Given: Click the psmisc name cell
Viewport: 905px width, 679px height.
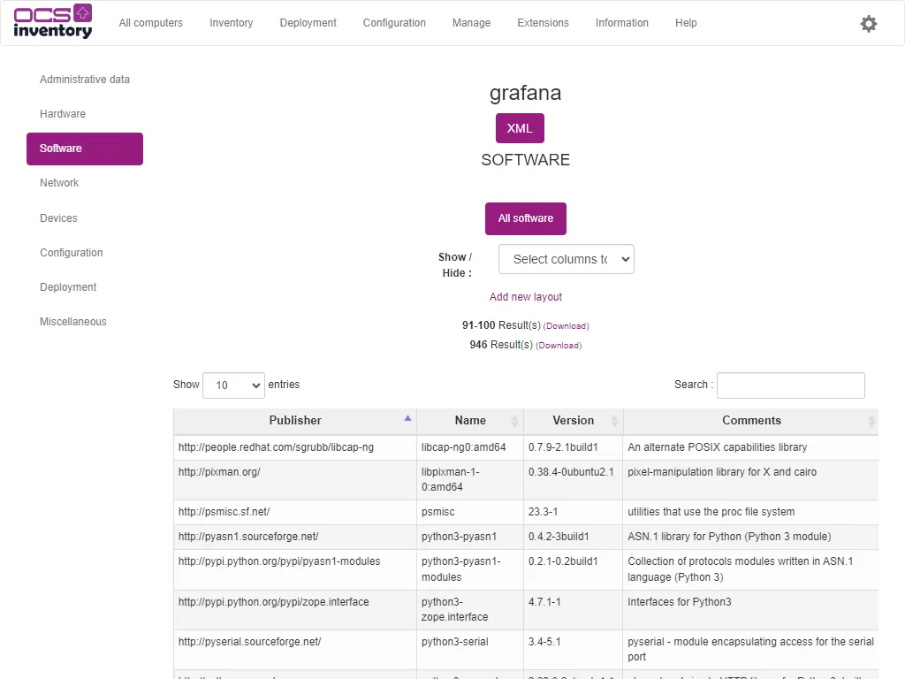Looking at the screenshot, I should click(x=470, y=512).
